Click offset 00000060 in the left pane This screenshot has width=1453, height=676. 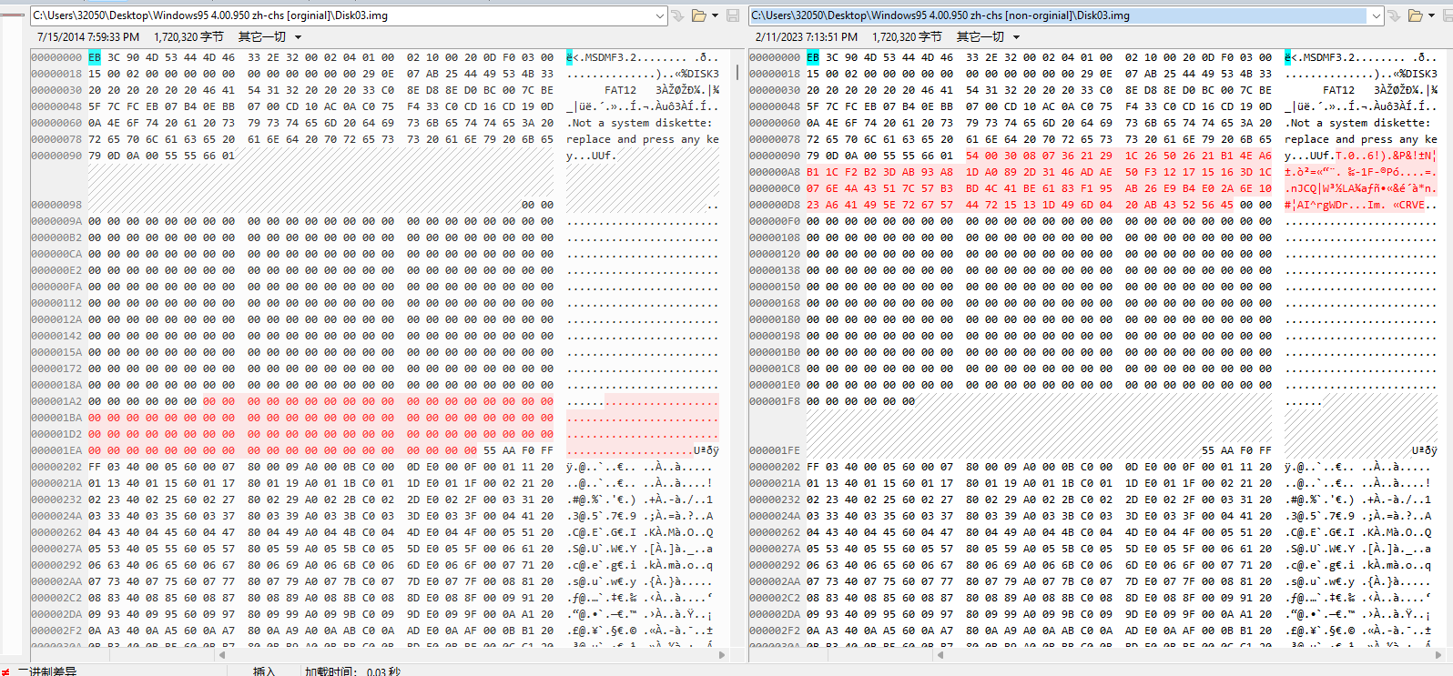coord(56,123)
